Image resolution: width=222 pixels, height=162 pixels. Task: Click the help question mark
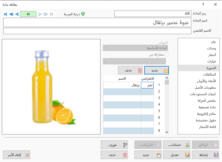click(203, 4)
